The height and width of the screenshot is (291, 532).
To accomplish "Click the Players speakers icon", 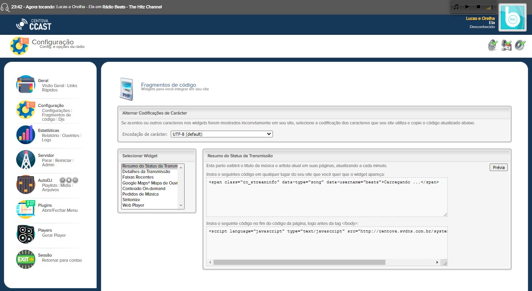I will point(26,234).
